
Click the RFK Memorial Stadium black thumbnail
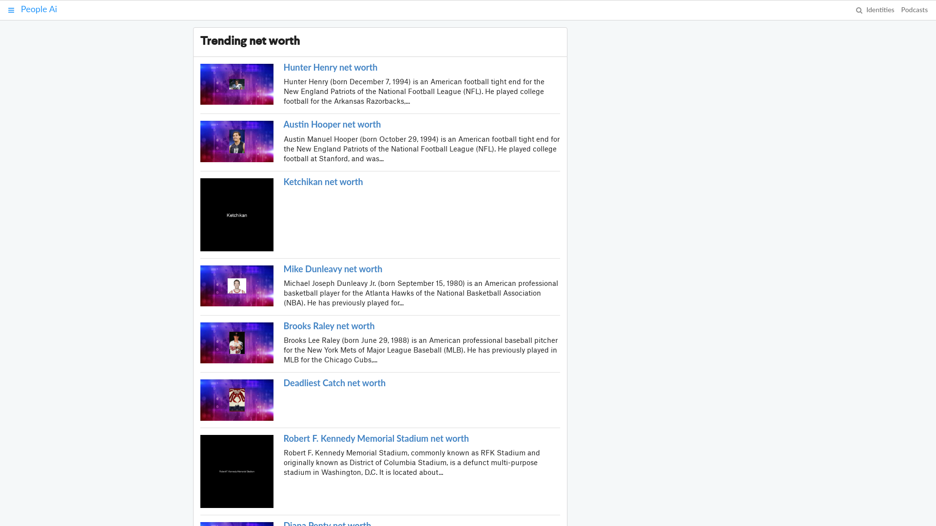point(237,471)
